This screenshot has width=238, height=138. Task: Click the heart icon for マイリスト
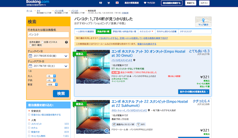(x=145, y=3)
